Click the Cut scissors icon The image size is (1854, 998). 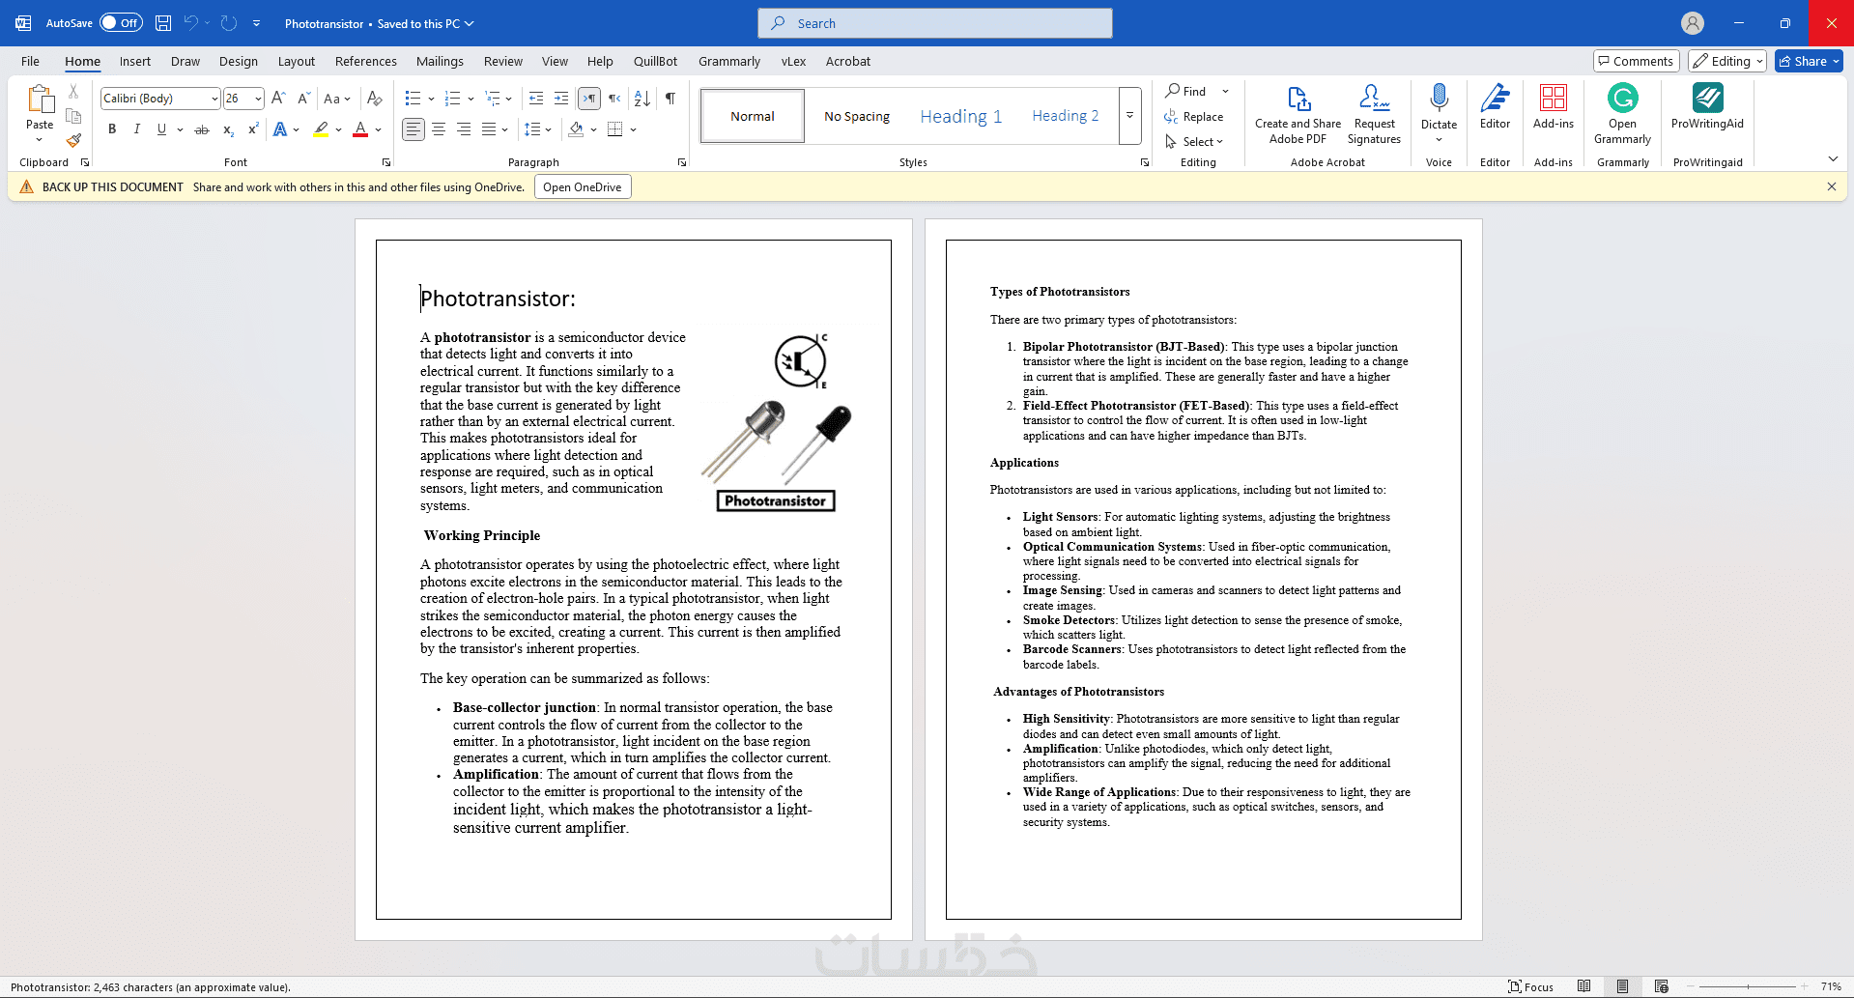(73, 92)
